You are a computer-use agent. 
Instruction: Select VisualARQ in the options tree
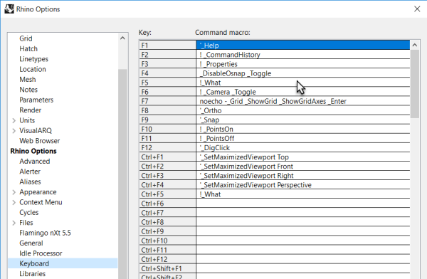(x=36, y=130)
